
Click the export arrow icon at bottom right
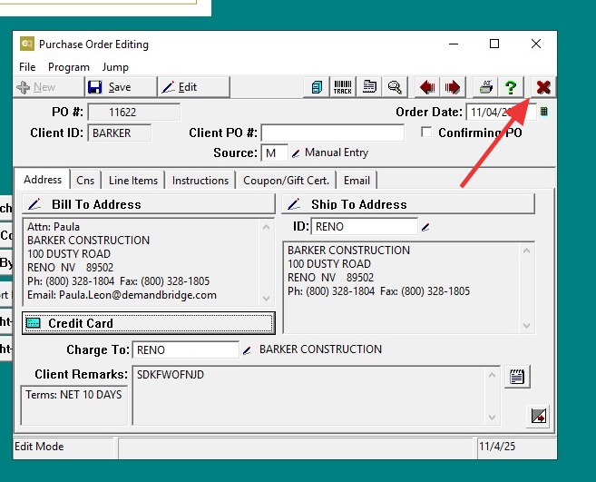coord(538,416)
